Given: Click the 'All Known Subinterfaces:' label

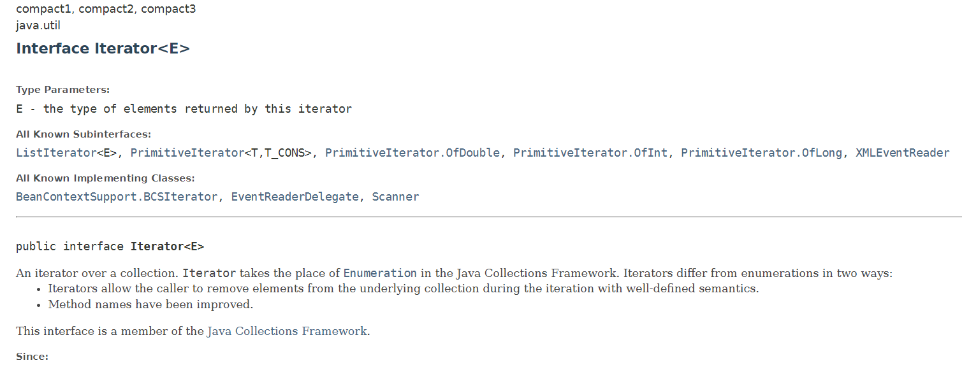Looking at the screenshot, I should tap(84, 134).
